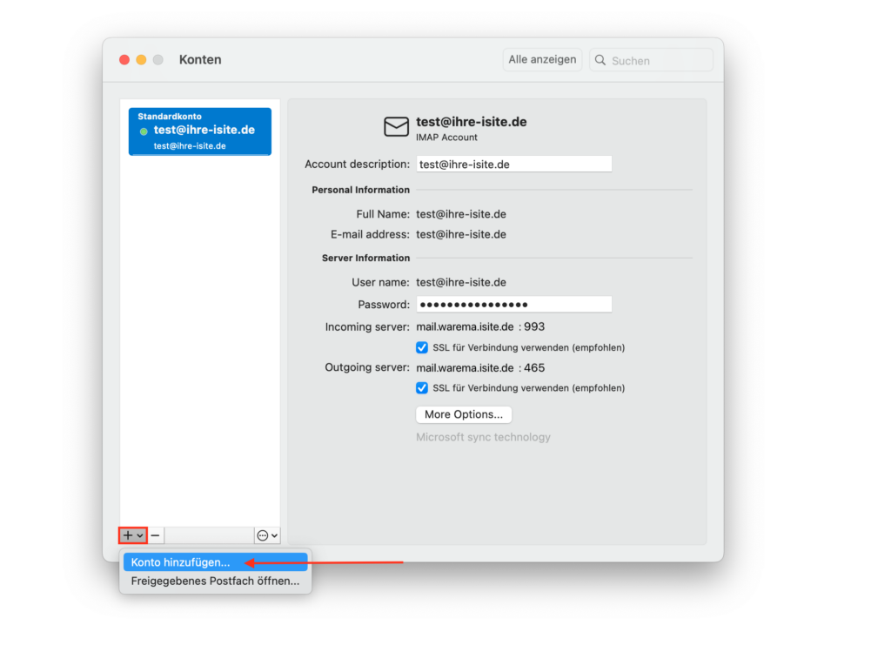The height and width of the screenshot is (652, 891).
Task: Expand the chevron beside the plus button
Action: click(x=140, y=536)
